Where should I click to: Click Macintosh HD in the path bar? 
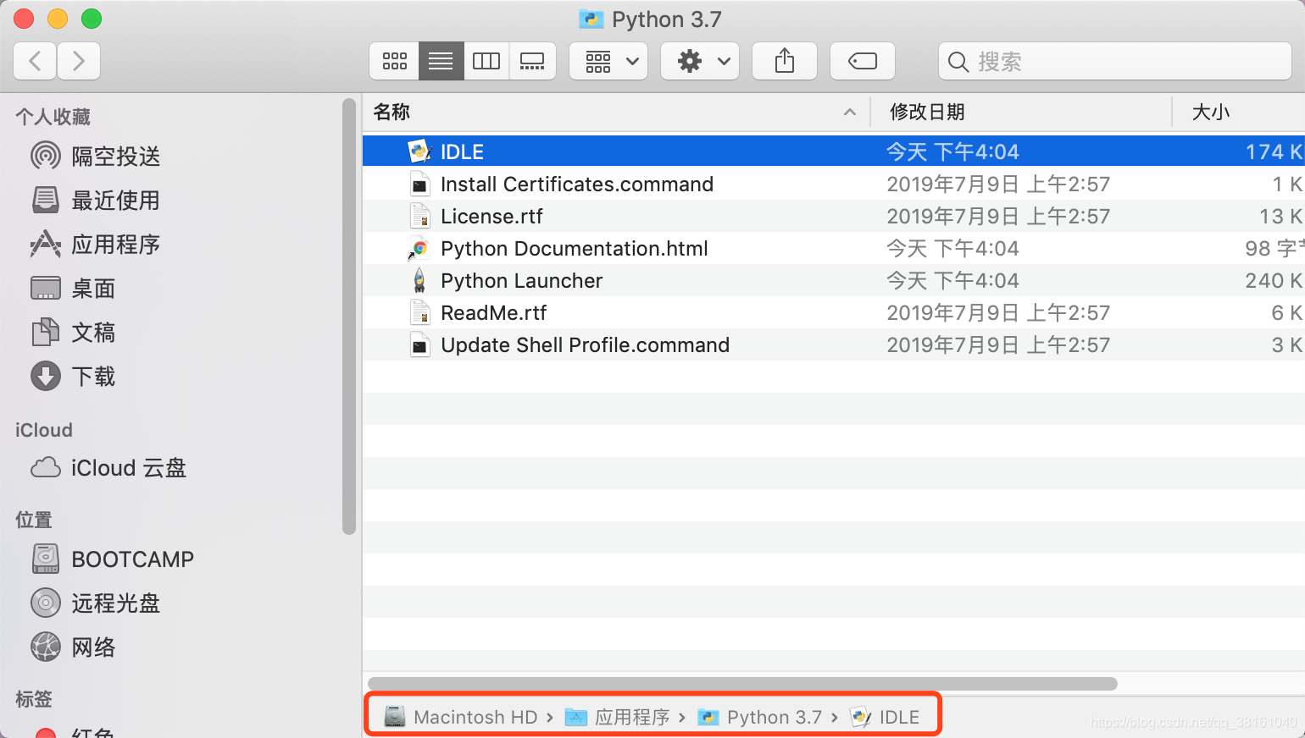click(475, 717)
